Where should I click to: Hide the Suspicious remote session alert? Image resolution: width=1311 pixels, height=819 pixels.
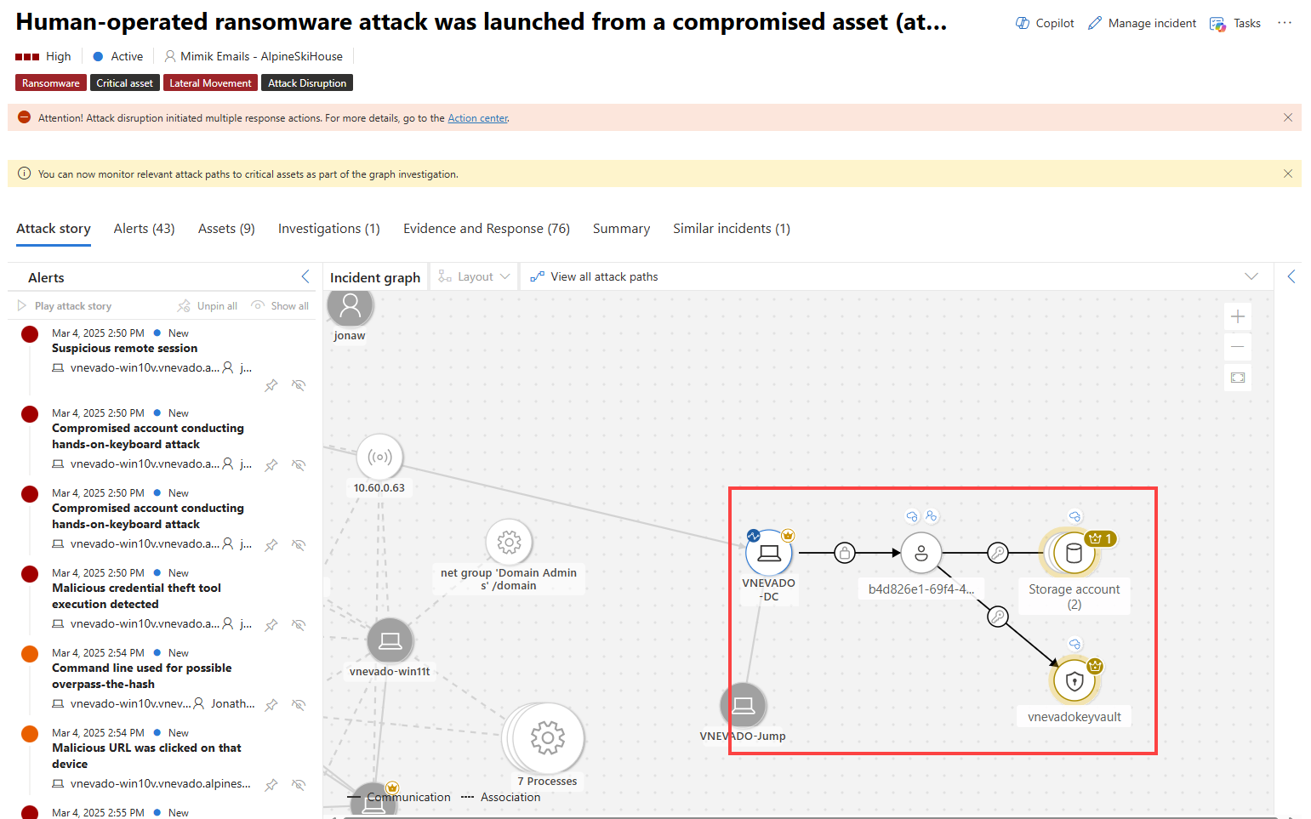pyautogui.click(x=299, y=385)
